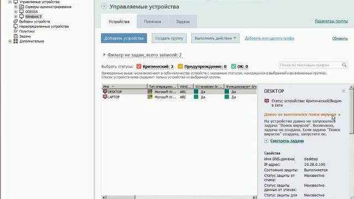
Task: Click the DESKTOP critical status icon
Action: coord(105,92)
